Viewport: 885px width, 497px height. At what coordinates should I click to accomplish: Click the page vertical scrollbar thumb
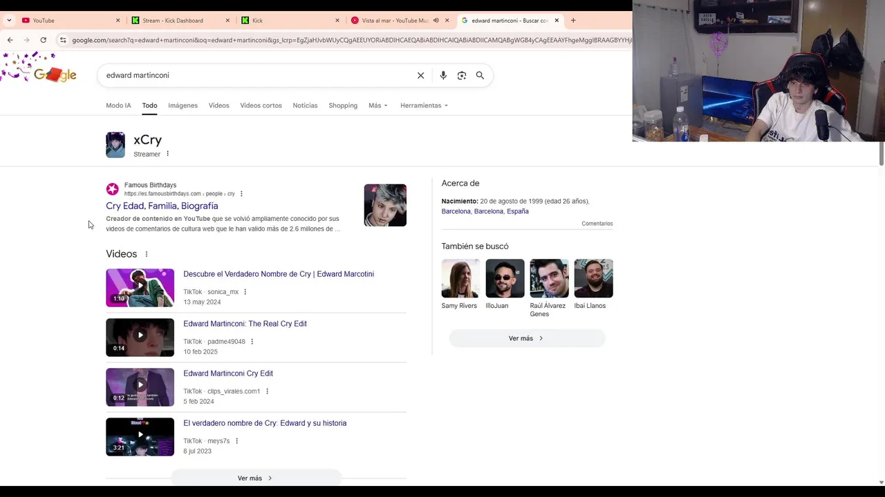[x=882, y=153]
